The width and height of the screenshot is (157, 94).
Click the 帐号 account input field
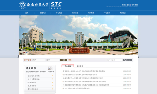pos(39,60)
